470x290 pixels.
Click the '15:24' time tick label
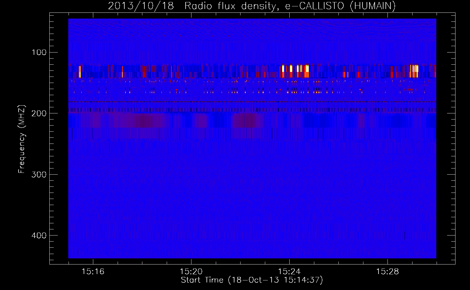[289, 272]
